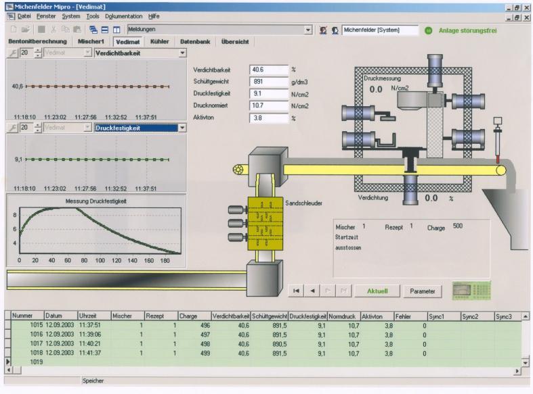Jump to last record navigation button
Screen dimensions: 533x394
tap(343, 291)
